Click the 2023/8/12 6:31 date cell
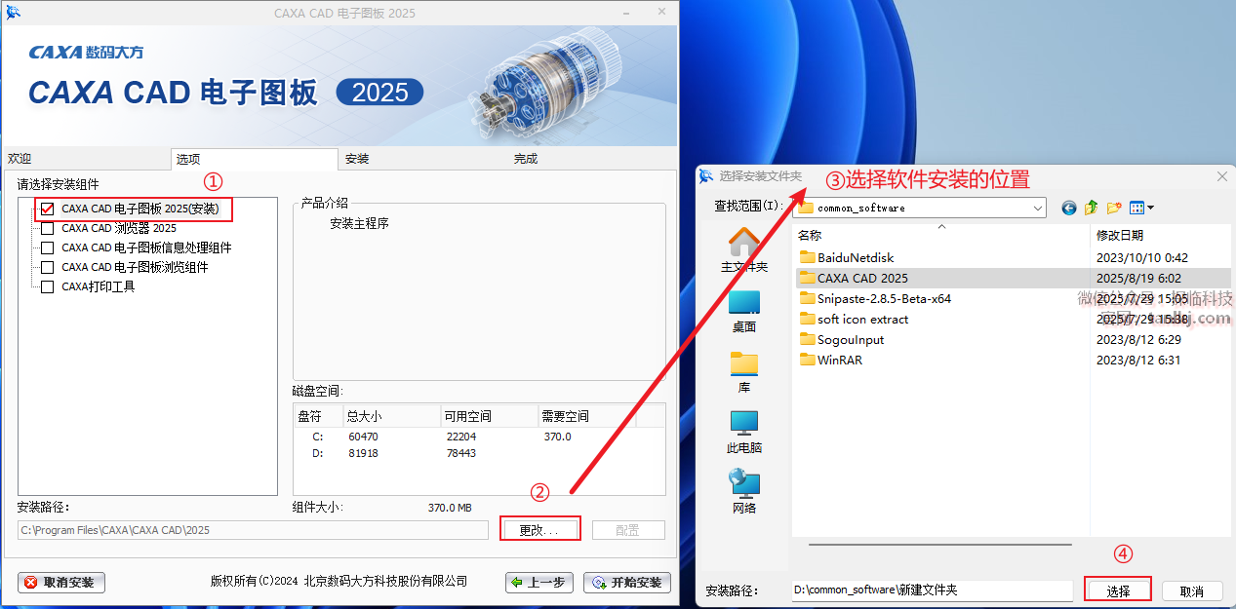 [x=1138, y=361]
